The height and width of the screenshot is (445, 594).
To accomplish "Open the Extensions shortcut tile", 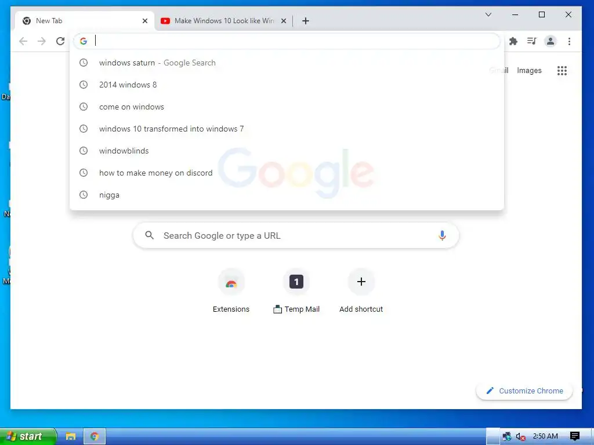I will (x=231, y=291).
